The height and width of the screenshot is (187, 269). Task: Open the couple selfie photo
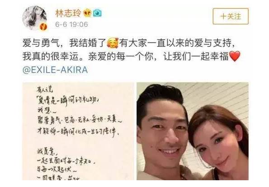193,131
